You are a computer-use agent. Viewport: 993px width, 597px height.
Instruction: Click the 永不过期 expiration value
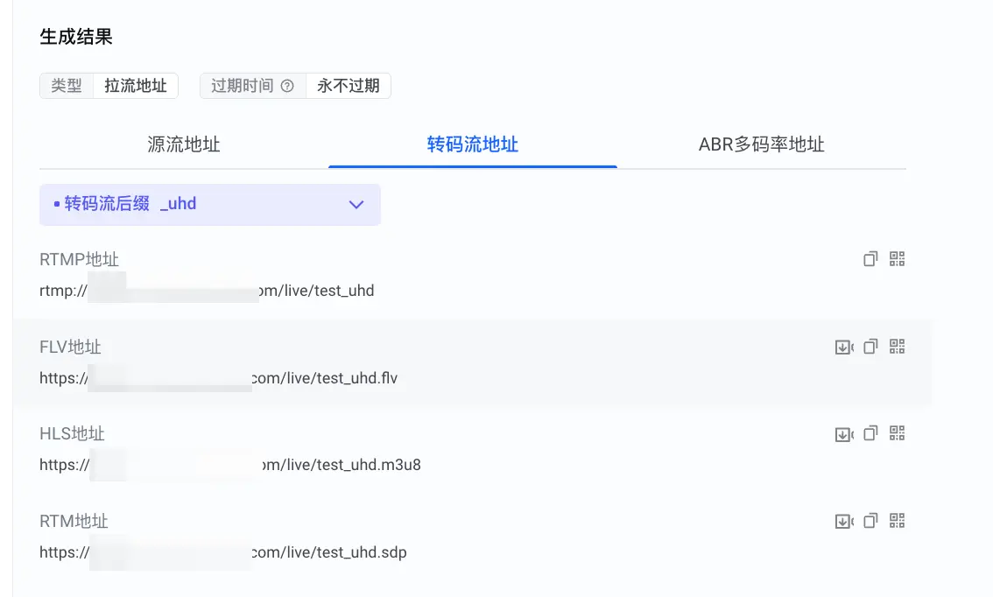click(x=349, y=86)
